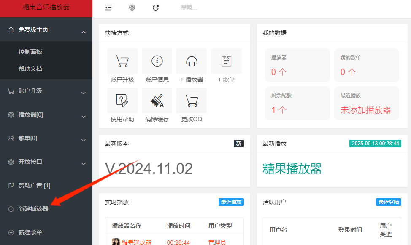Toggle the sidebar collapse icon in header
Viewport: 411px width, 245px height.
tap(108, 8)
